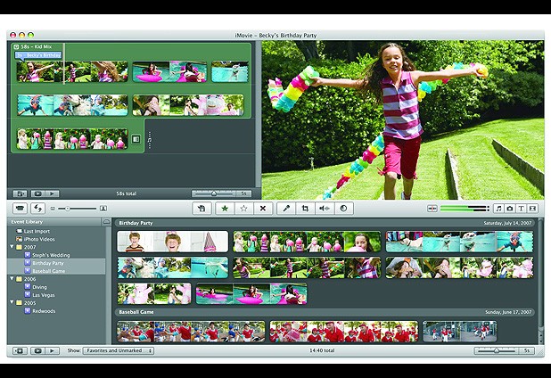Select the Las Vegas event
This screenshot has width=551, height=378.
pos(43,295)
